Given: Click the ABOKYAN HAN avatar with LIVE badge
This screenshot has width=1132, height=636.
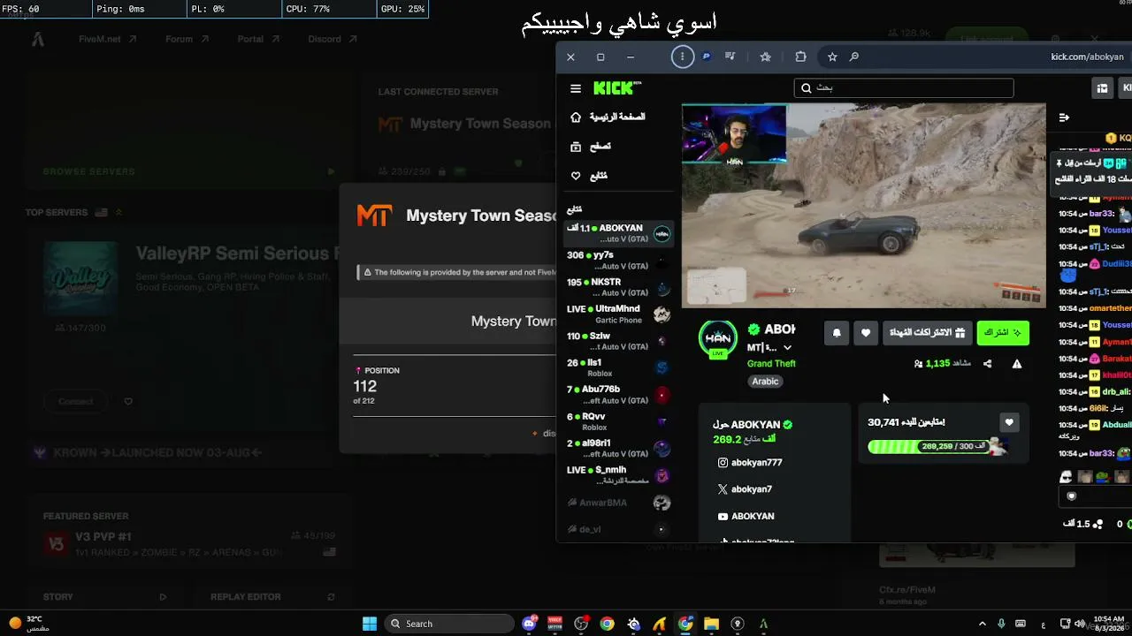Looking at the screenshot, I should [x=718, y=339].
